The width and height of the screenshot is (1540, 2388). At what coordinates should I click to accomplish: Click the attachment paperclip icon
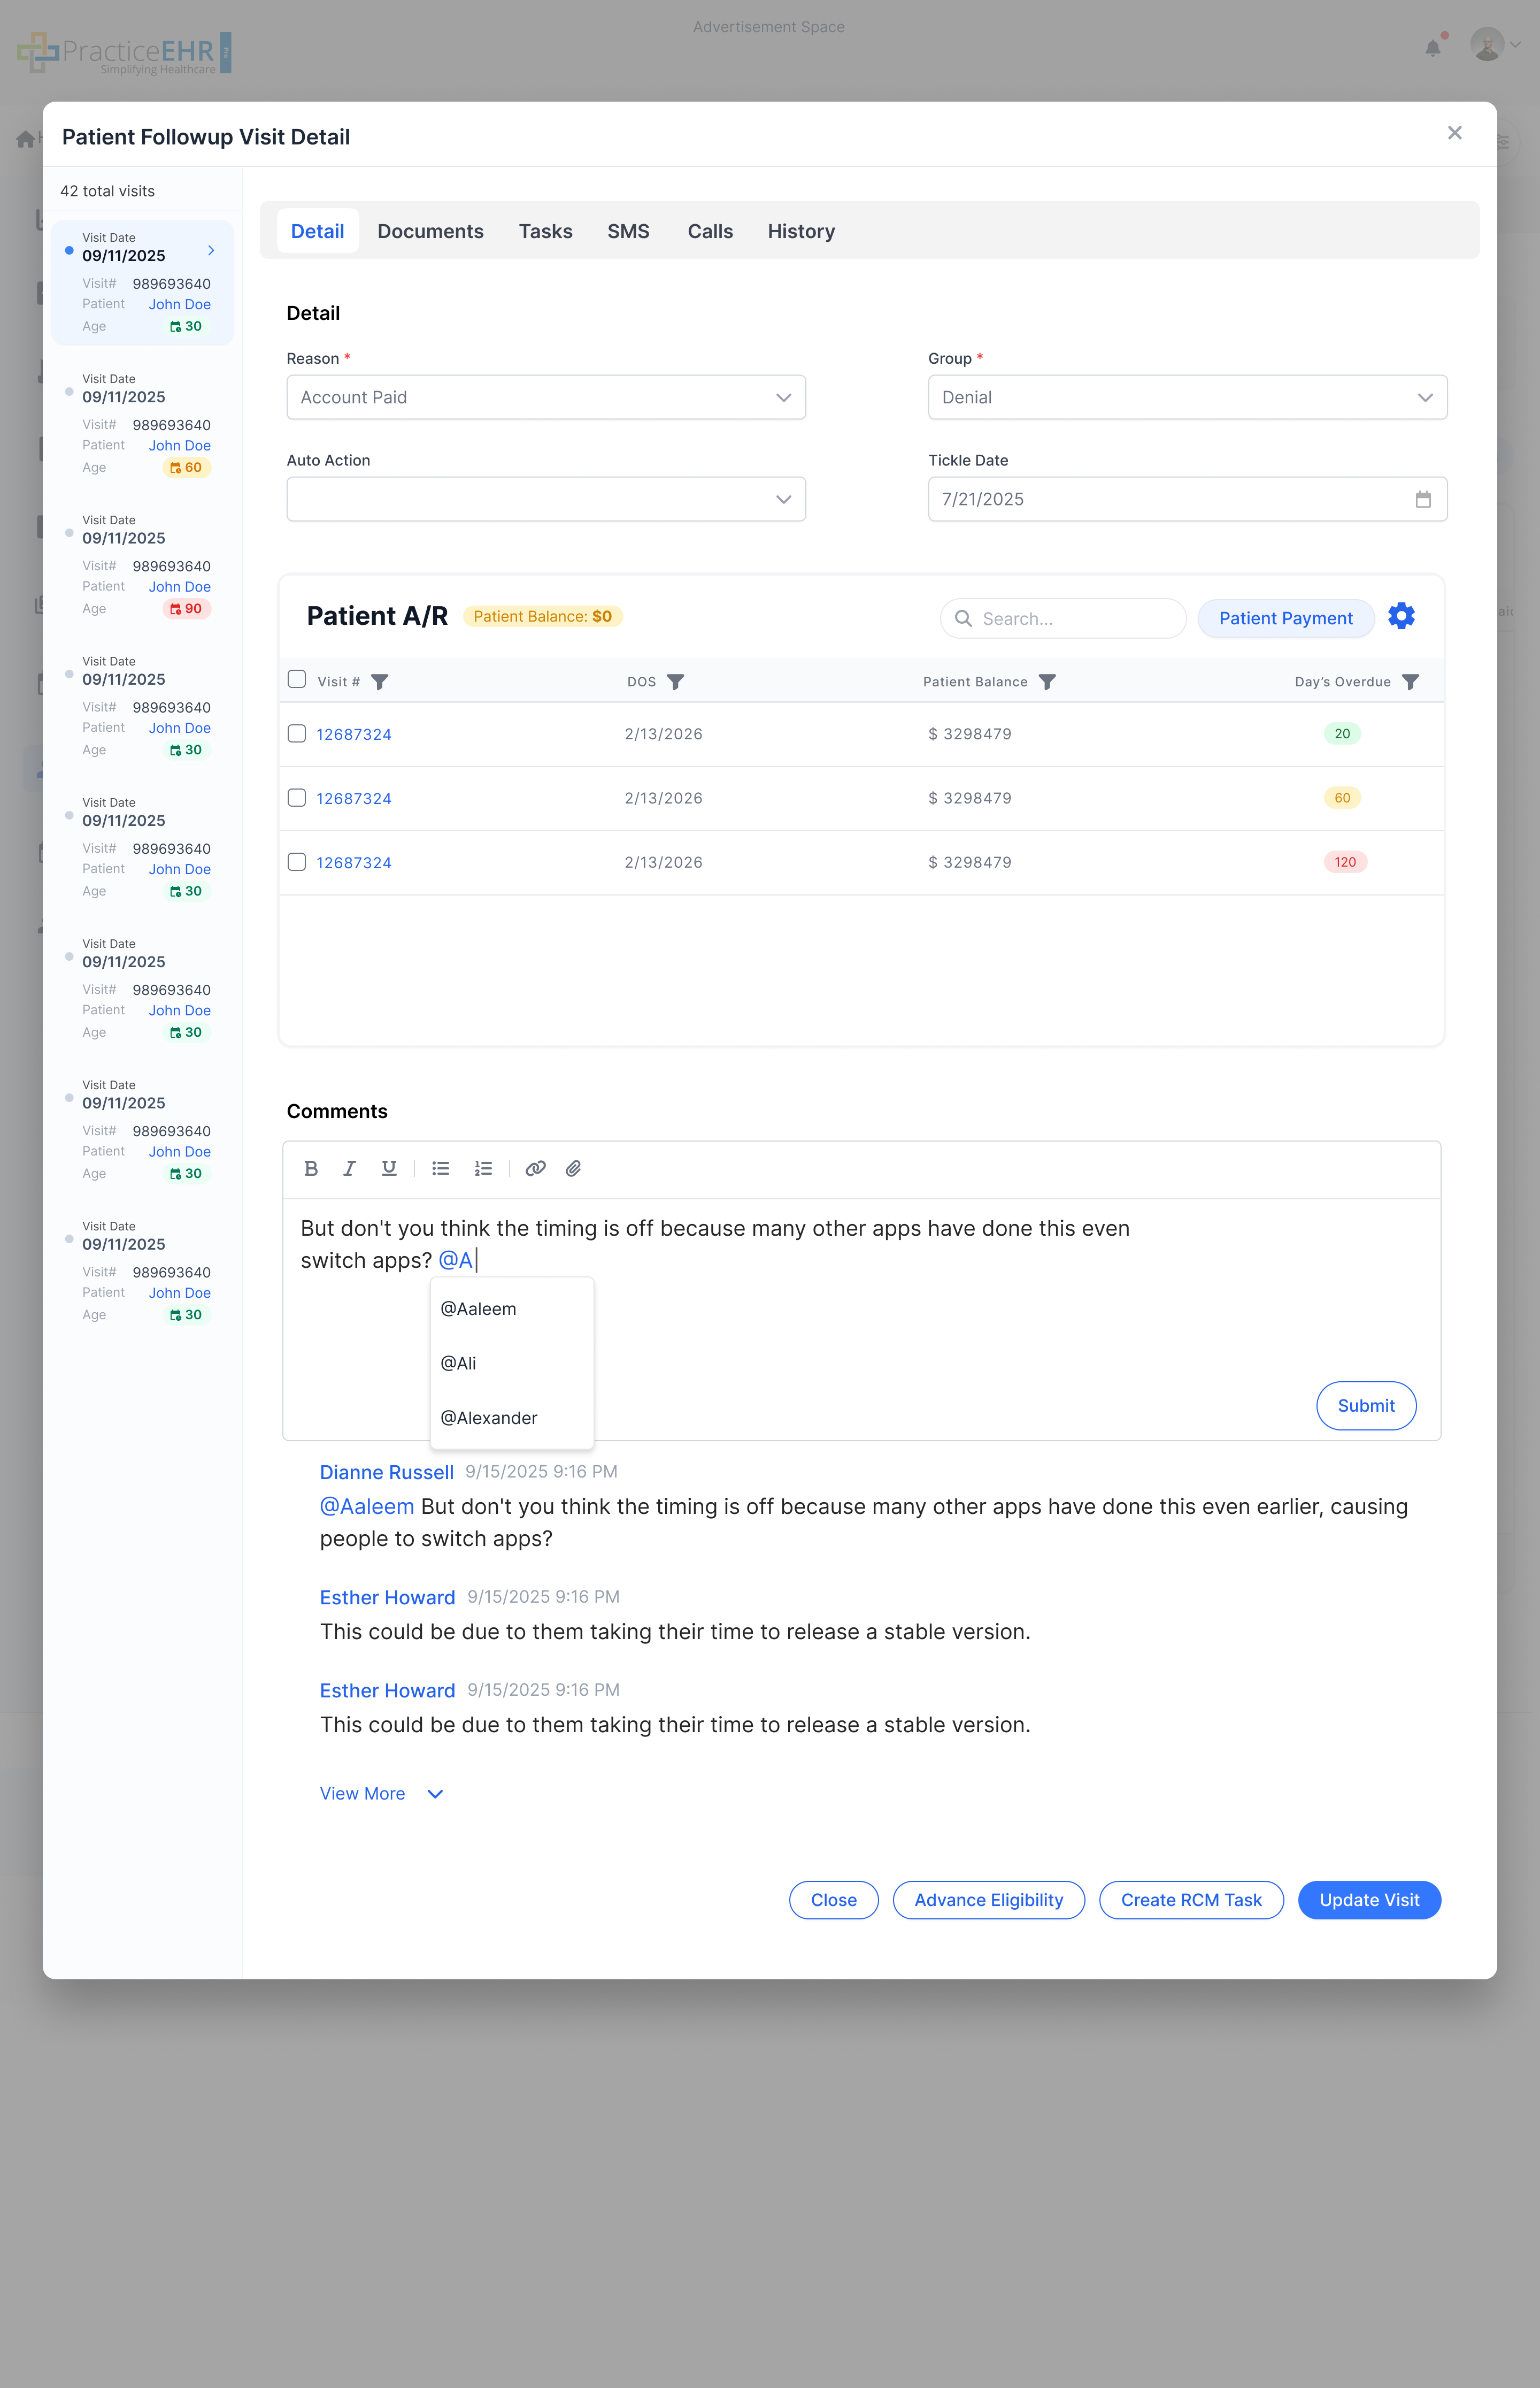click(x=573, y=1168)
